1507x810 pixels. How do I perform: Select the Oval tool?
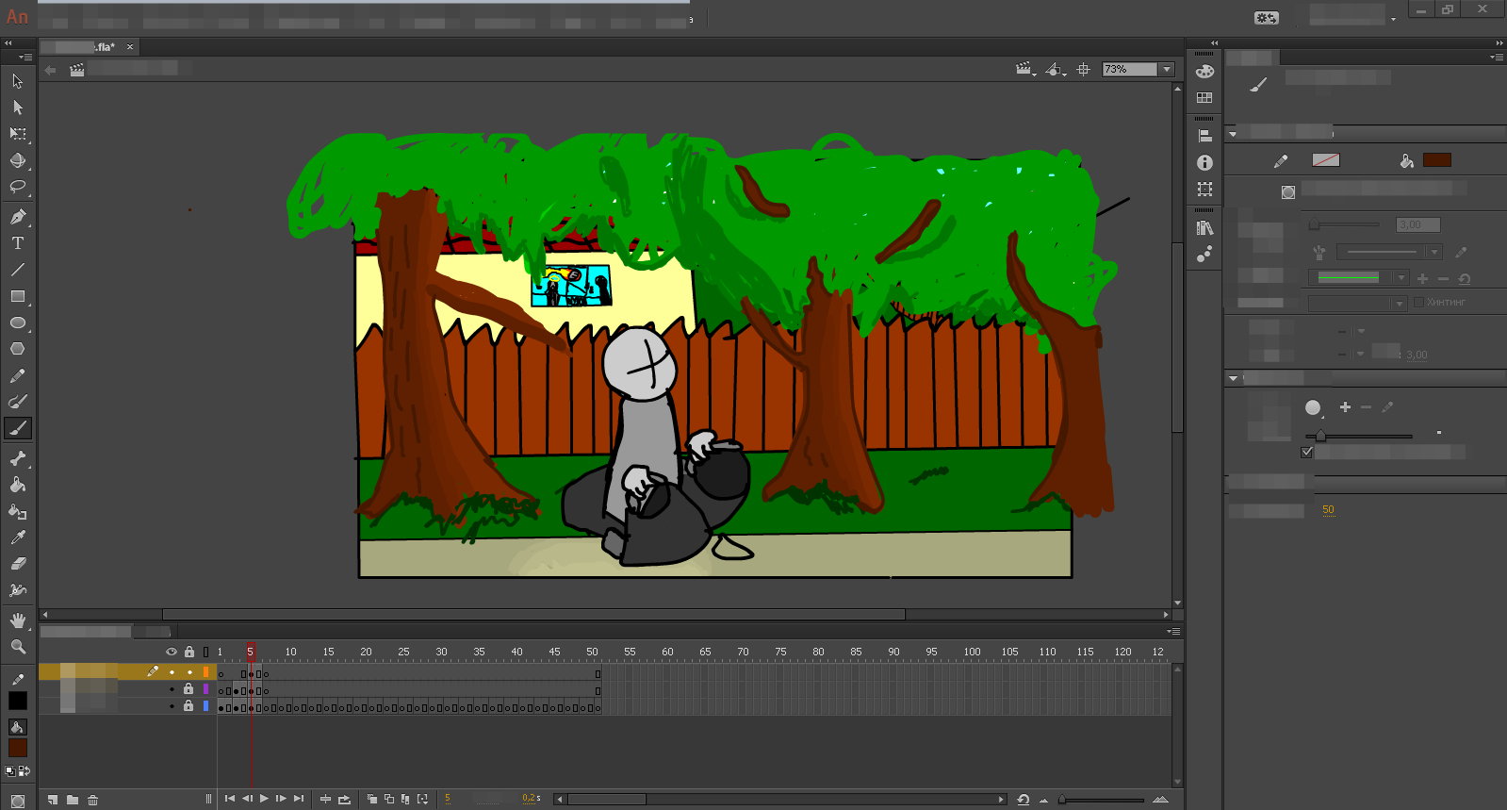pos(17,322)
